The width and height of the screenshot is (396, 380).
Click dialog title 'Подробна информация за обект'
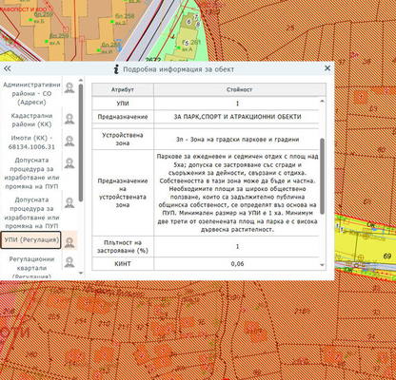click(178, 69)
